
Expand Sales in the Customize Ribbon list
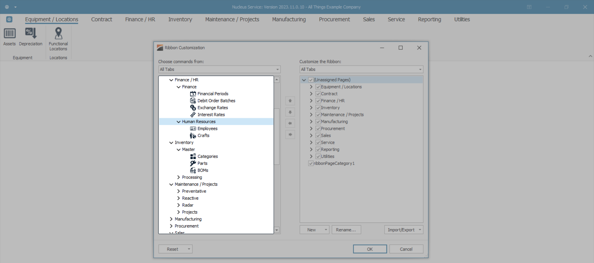point(311,136)
